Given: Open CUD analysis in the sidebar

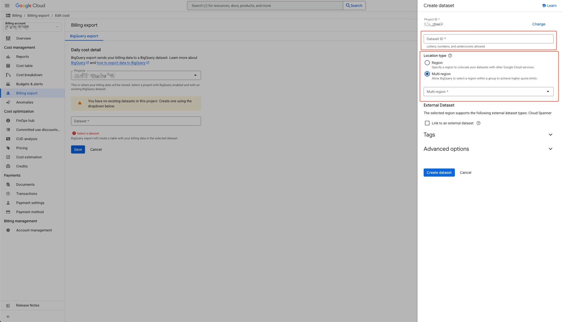Looking at the screenshot, I should (32, 139).
